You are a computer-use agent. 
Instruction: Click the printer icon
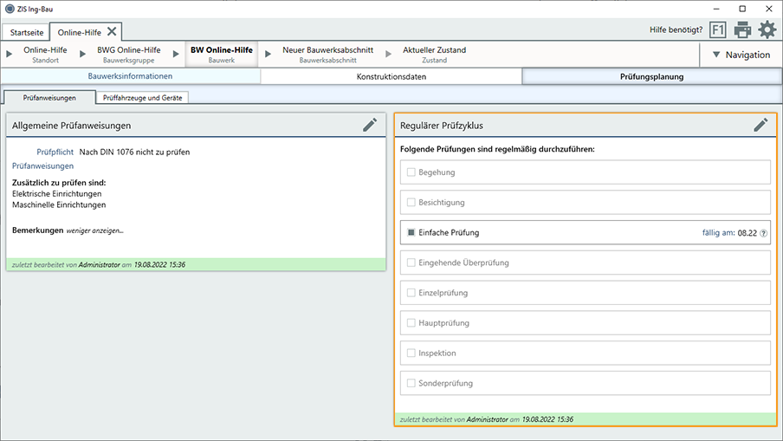(742, 30)
